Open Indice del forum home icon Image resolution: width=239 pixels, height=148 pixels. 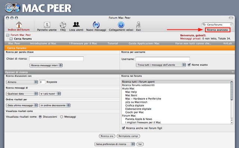(x=19, y=25)
